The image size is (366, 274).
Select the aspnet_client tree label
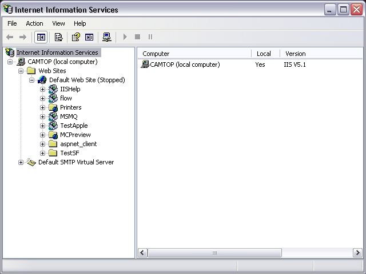pos(78,144)
